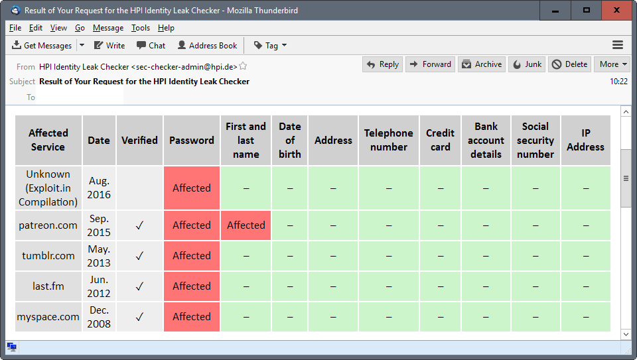The image size is (637, 360).
Task: Click the Dec. 2008 date cell
Action: pyautogui.click(x=99, y=316)
